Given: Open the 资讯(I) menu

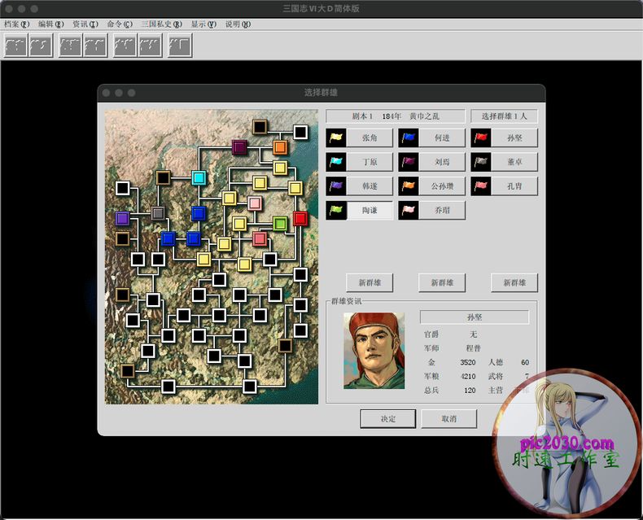Looking at the screenshot, I should [85, 24].
